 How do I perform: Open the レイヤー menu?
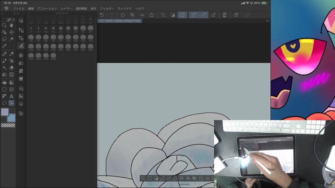(66, 8)
